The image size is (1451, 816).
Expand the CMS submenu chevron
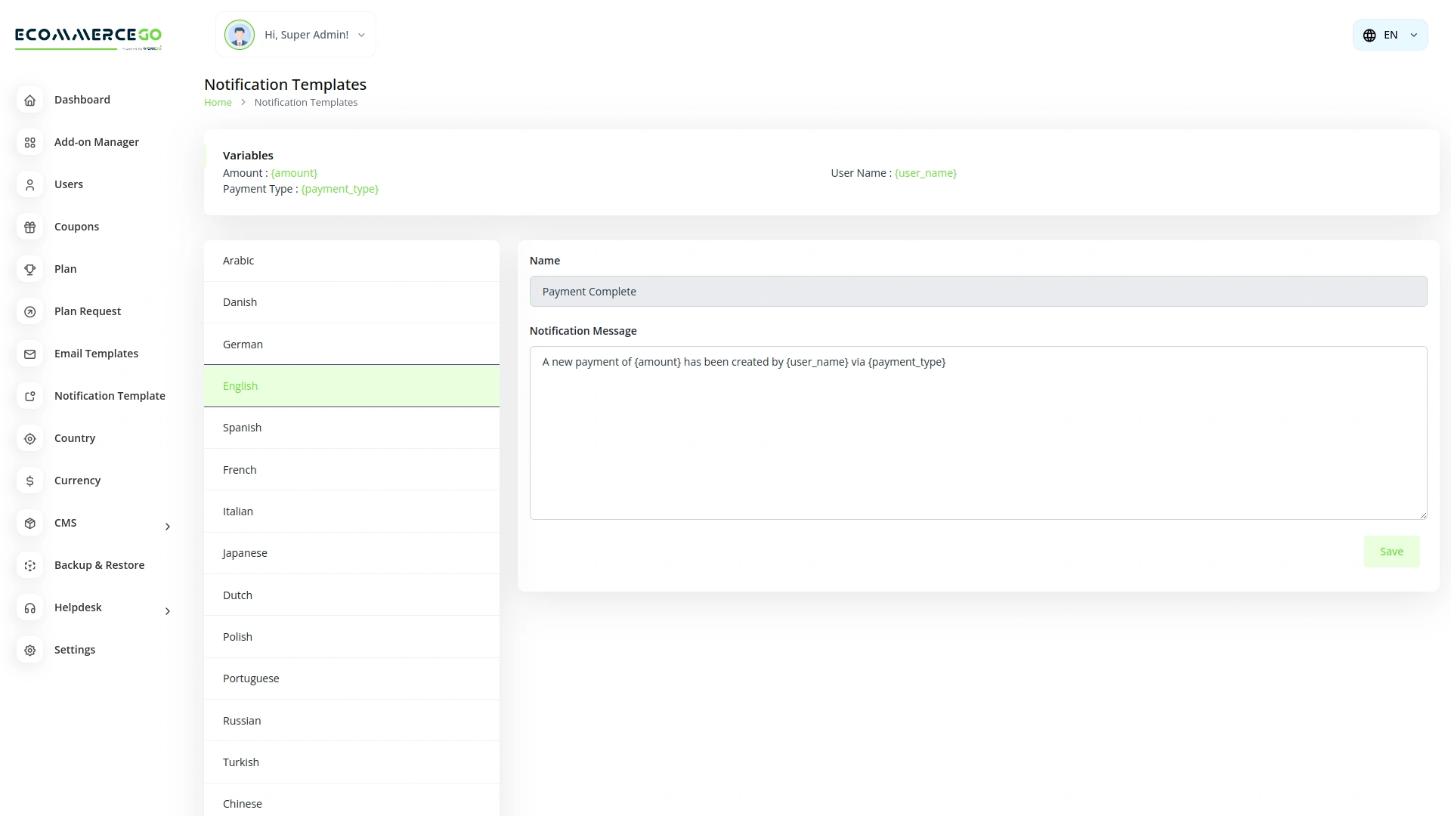tap(167, 527)
